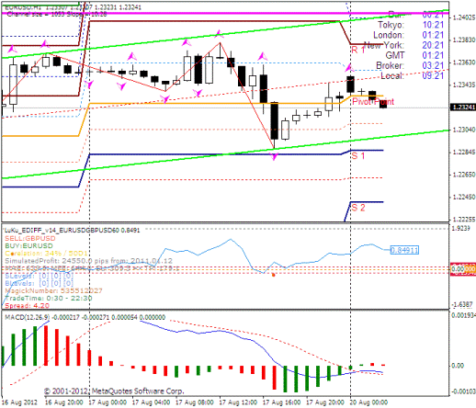The image size is (476, 408).
Task: Click the 'MagickNumber: 535512027' line
Action: [53, 290]
